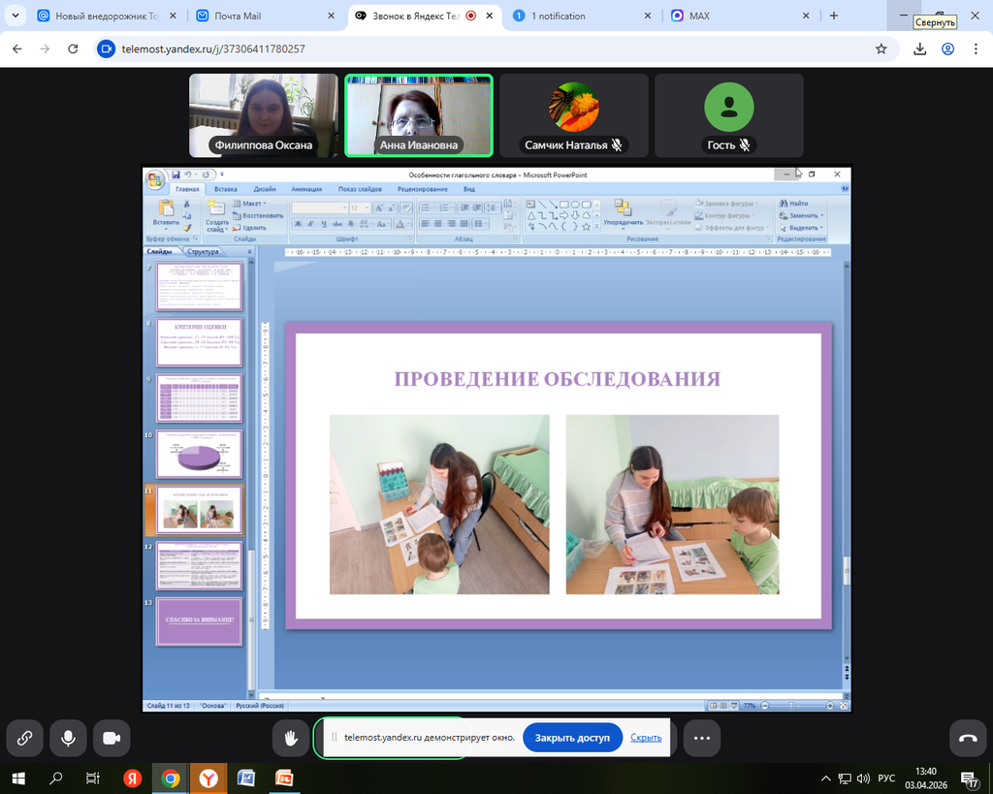
Task: Click the "Скрыть" link
Action: [646, 738]
